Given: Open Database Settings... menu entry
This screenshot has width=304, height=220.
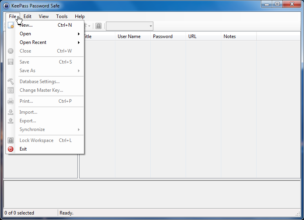Looking at the screenshot, I should pyautogui.click(x=45, y=82).
